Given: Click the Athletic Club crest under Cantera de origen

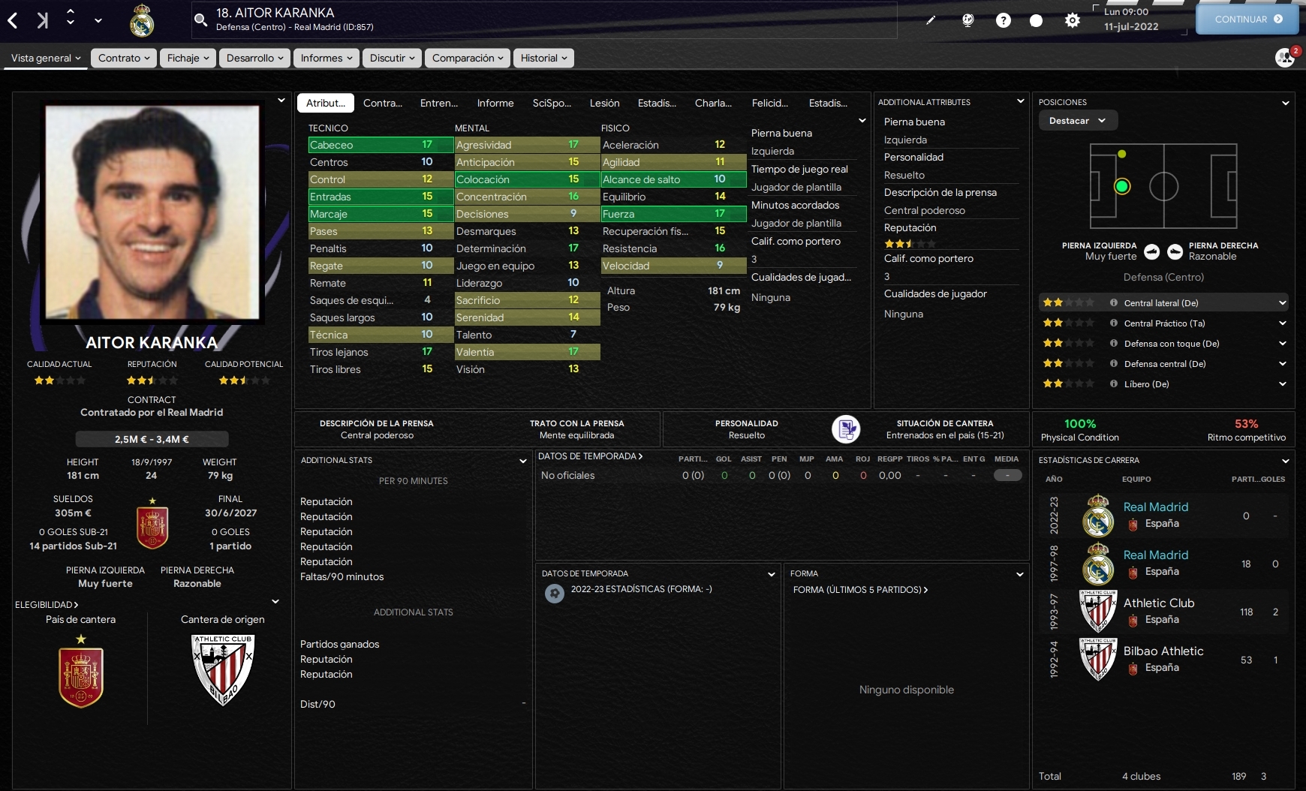Looking at the screenshot, I should [223, 670].
